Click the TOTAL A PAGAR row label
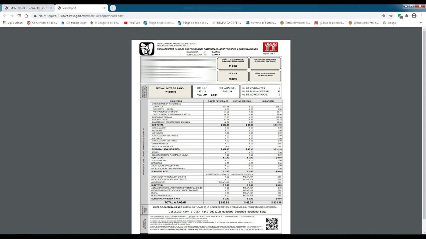This screenshot has width=426, height=239. (175, 202)
